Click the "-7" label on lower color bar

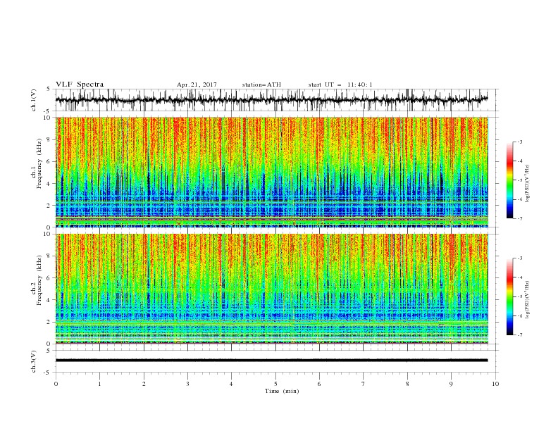click(520, 335)
